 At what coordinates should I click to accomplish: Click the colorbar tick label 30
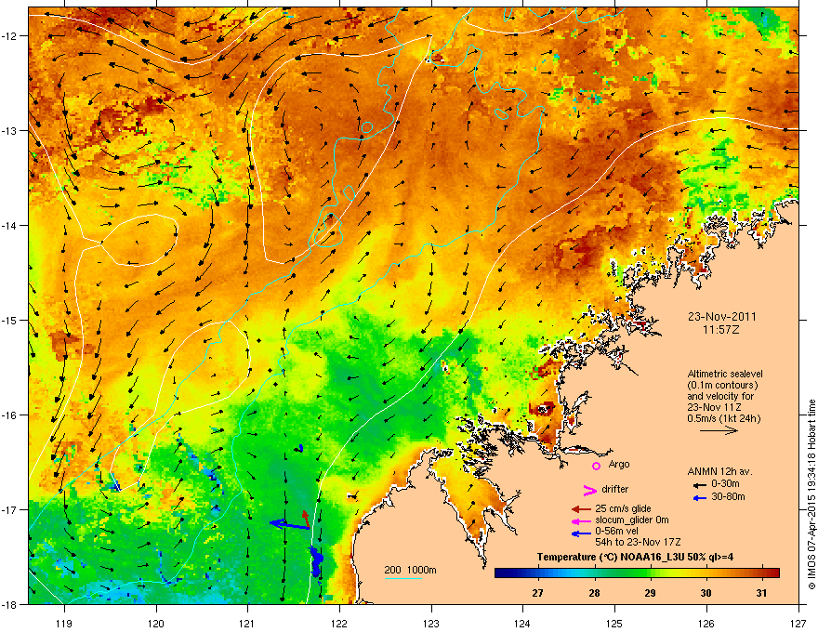(x=706, y=593)
